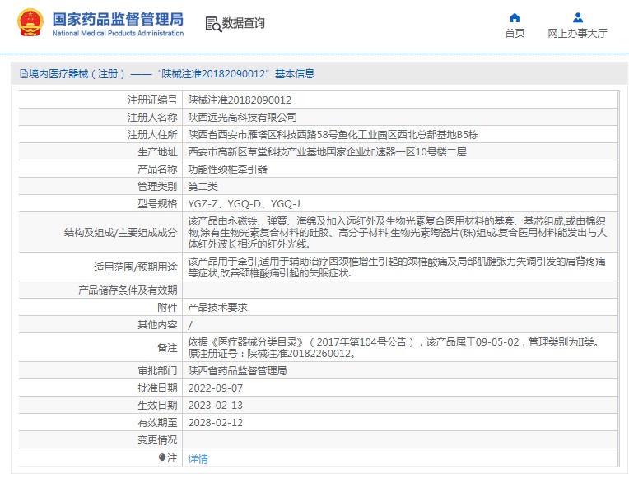The width and height of the screenshot is (629, 478).
Task: Select 陕西省药品监督管理局 approval department
Action: click(237, 370)
